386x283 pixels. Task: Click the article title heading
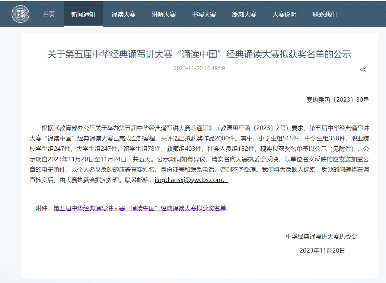pos(199,54)
